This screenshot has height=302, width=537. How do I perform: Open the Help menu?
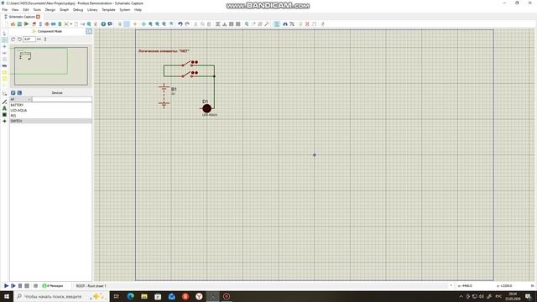138,9
